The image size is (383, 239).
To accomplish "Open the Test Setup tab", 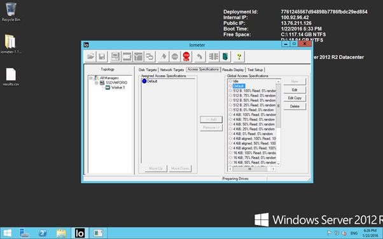I will click(255, 70).
